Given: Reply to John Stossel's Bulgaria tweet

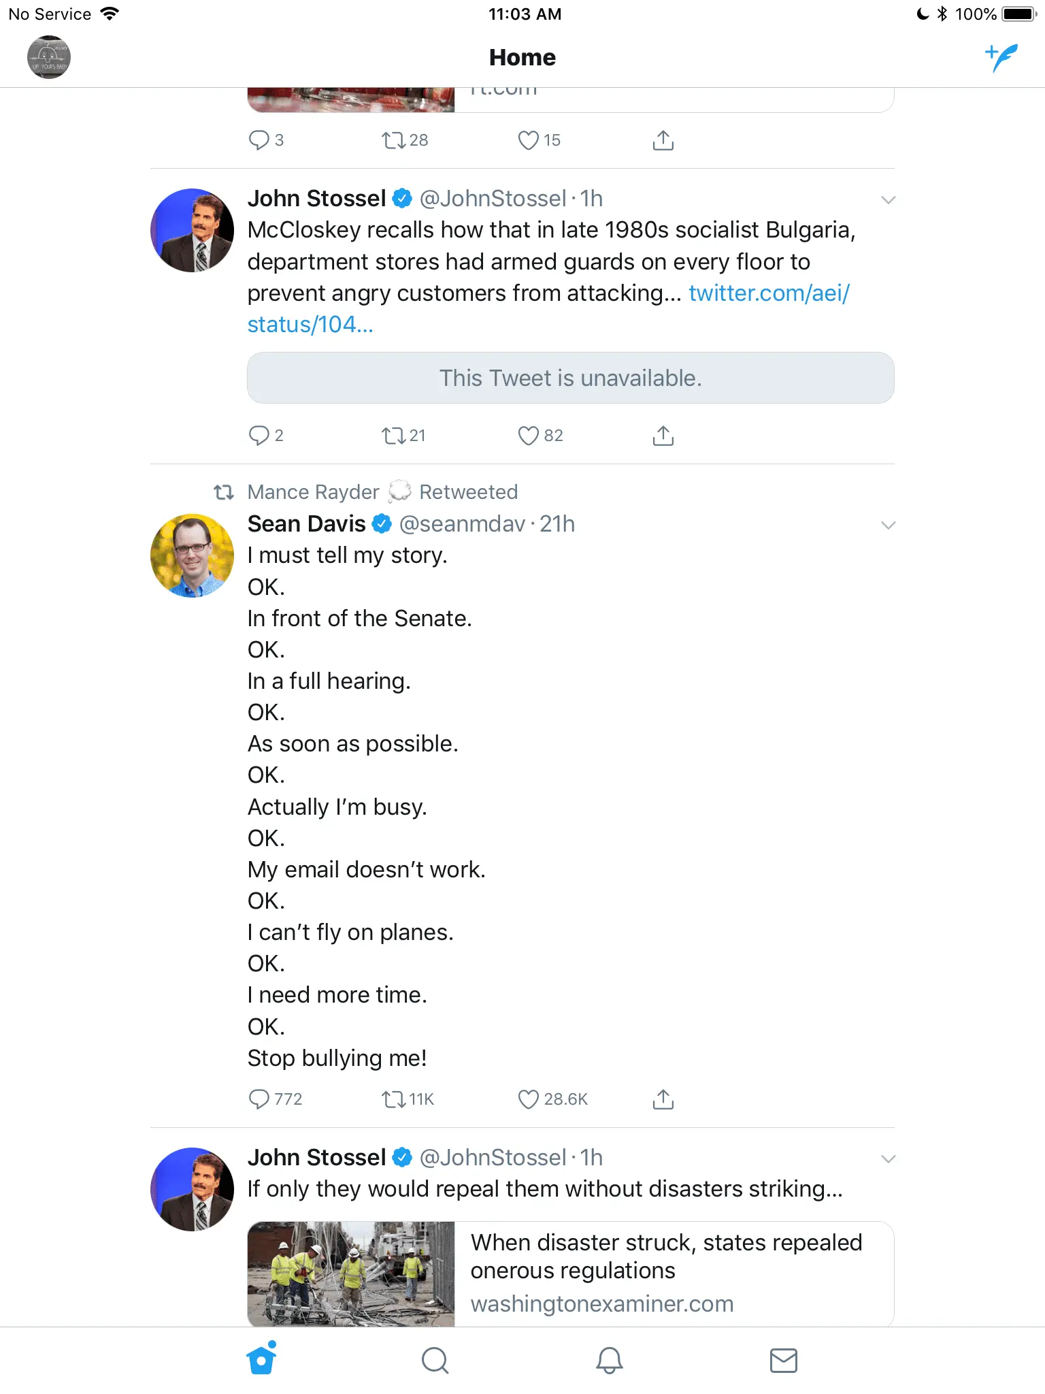Looking at the screenshot, I should point(259,436).
